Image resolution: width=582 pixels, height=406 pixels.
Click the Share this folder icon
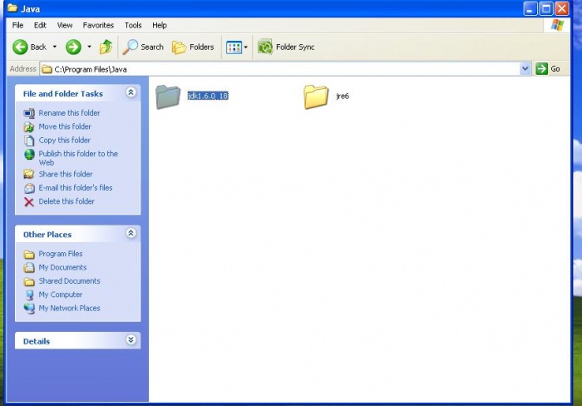(29, 174)
